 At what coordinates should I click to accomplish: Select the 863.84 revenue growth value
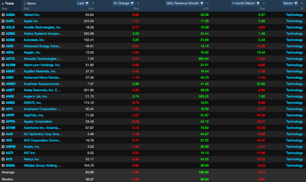coord(203,59)
